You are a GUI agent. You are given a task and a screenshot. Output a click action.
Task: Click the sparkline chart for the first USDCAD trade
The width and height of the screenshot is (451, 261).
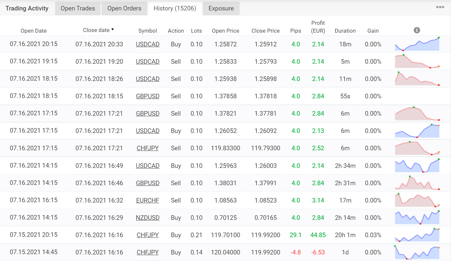[x=417, y=44]
